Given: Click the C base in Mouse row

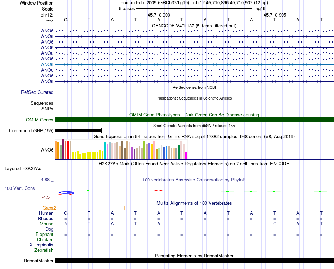Looking at the screenshot, I should [x=275, y=224].
